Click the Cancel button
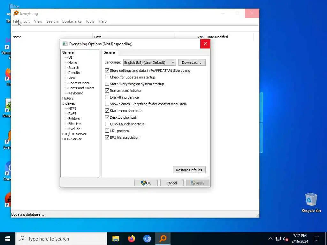Viewport: 327px width, 245px height. coord(171,183)
